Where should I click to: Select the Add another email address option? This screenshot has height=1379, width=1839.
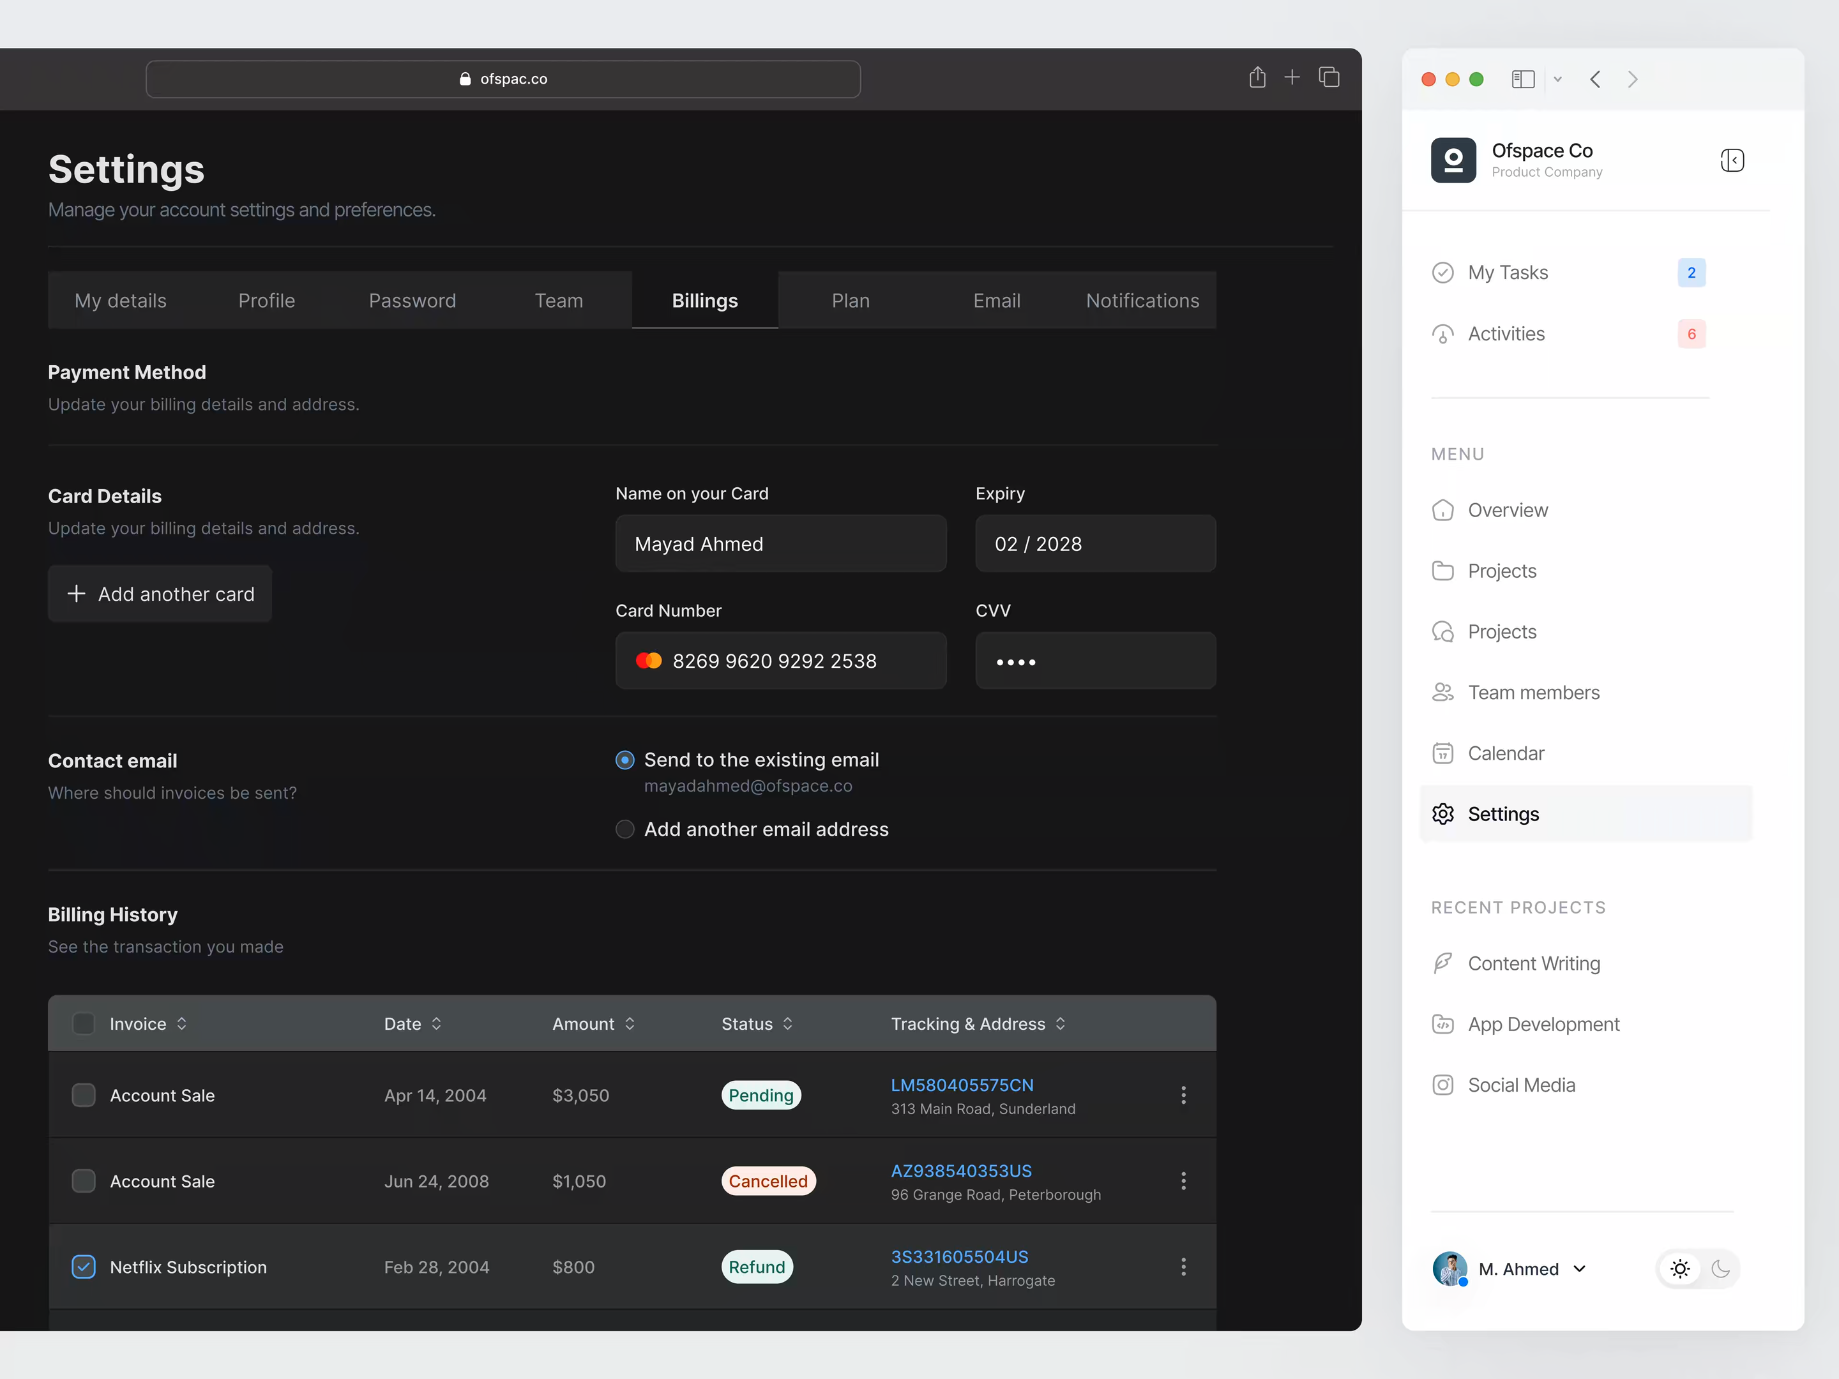coord(624,829)
